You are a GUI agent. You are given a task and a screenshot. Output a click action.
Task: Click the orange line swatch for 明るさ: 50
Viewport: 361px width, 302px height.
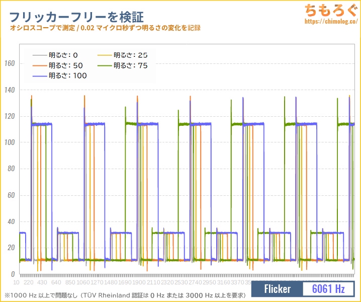coord(40,66)
